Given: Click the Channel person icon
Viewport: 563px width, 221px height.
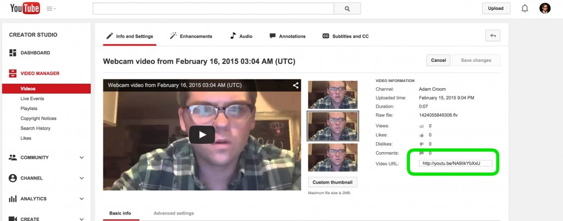Looking at the screenshot, I should 13,178.
